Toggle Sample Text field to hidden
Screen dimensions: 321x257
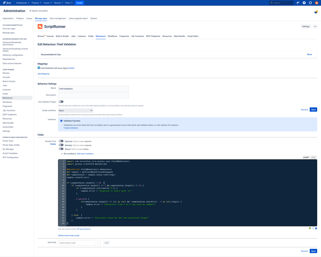click(x=61, y=149)
